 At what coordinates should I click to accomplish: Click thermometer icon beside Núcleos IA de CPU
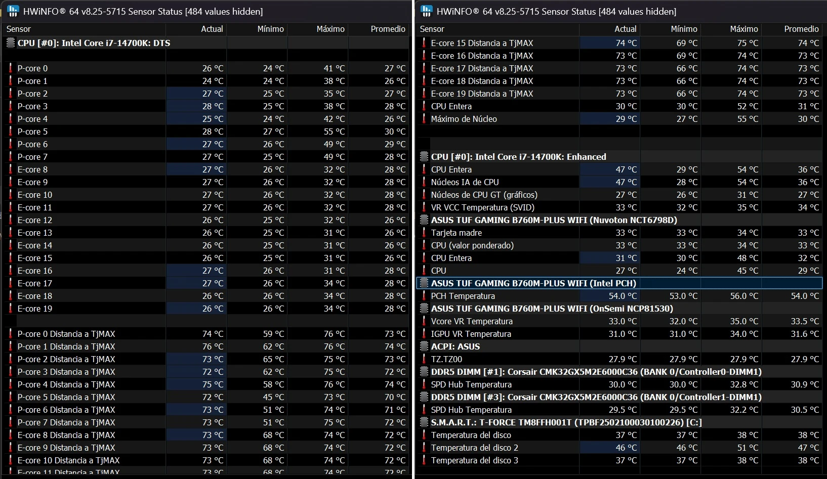point(424,182)
